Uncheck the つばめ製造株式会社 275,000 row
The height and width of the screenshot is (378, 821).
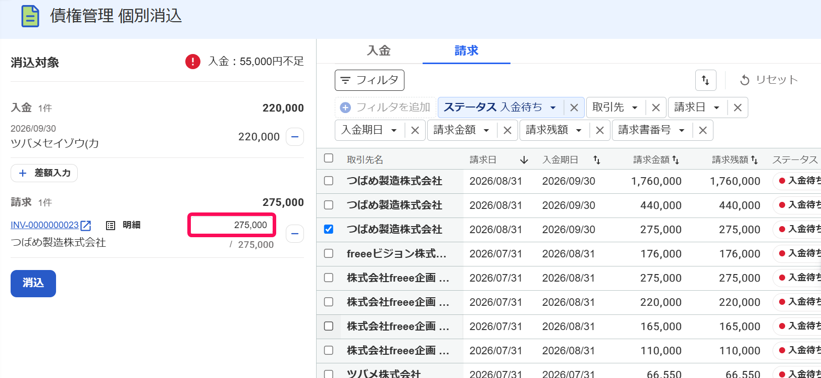coord(329,229)
